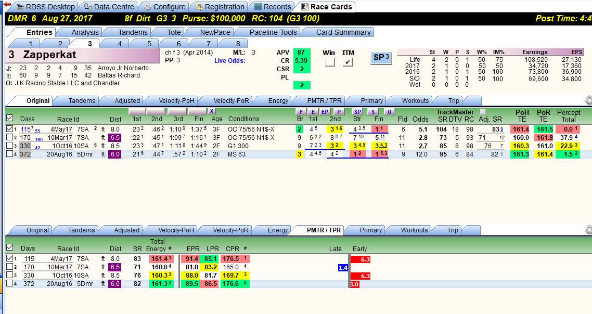This screenshot has width=592, height=314.
Task: Click the blank button above 3rd column
Action: click(177, 112)
